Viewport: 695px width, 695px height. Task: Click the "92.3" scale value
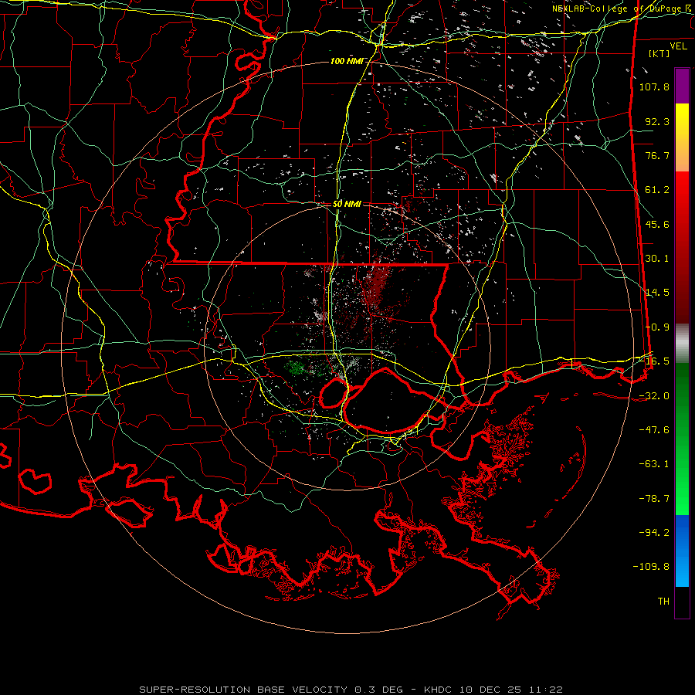(657, 121)
